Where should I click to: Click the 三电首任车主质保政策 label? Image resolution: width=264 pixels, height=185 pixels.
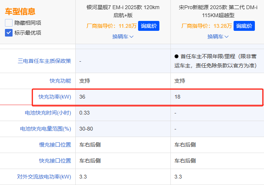point(45,61)
